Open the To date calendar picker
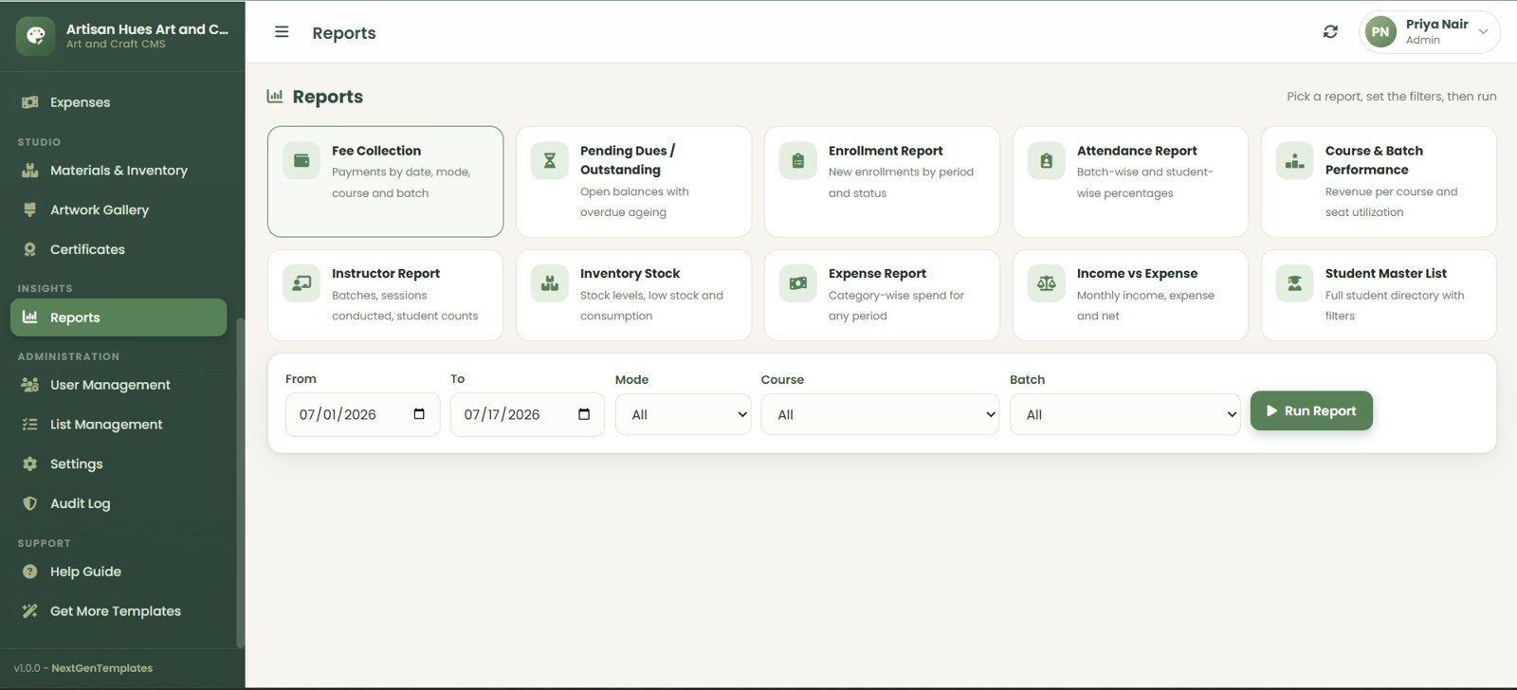 point(584,414)
